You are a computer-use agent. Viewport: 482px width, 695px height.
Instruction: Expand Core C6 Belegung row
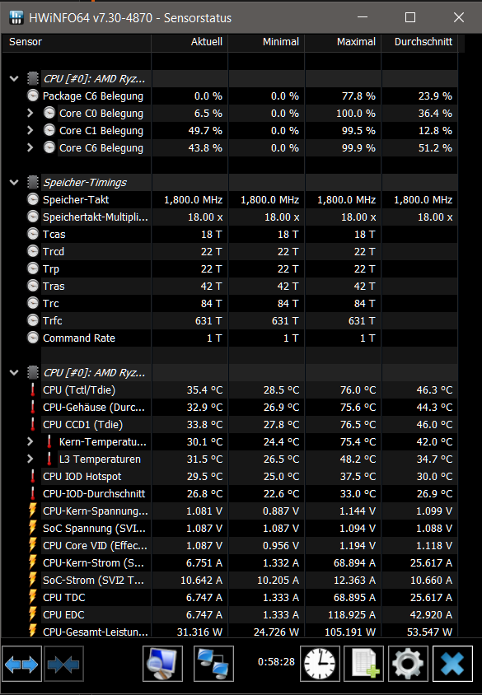point(30,147)
